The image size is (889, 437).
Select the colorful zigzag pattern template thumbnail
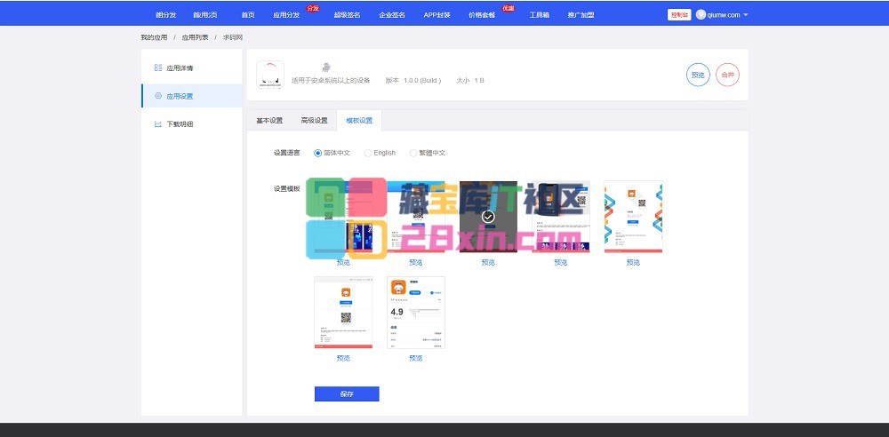pos(633,217)
